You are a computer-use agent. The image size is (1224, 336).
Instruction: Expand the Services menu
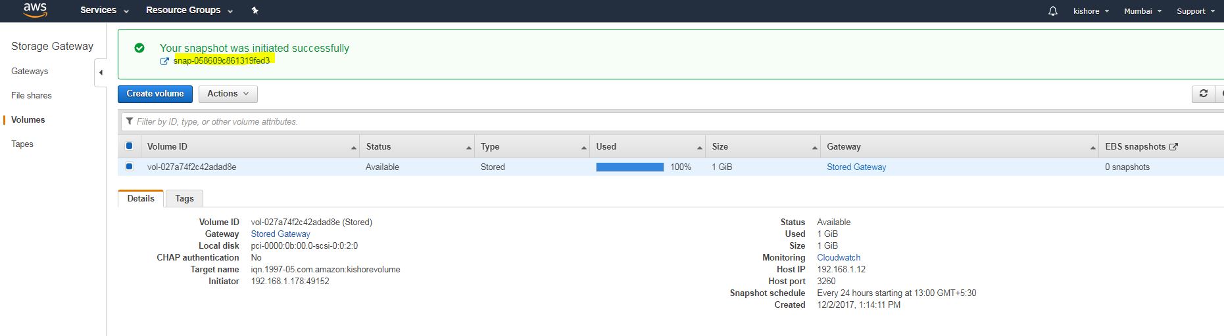[104, 10]
